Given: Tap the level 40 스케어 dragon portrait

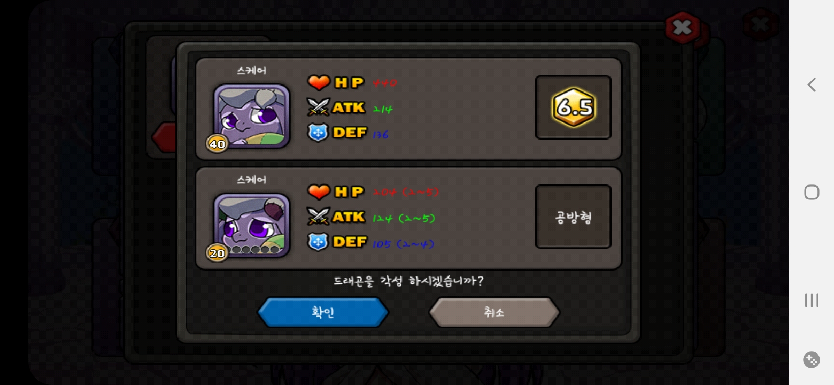Looking at the screenshot, I should (252, 115).
